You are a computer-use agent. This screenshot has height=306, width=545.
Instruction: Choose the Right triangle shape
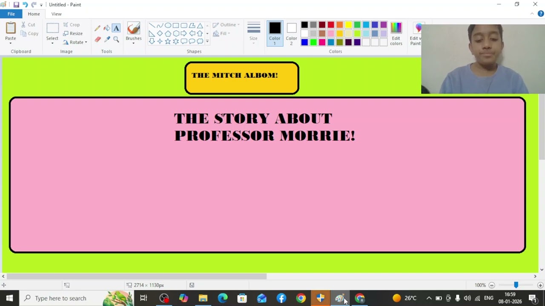pyautogui.click(x=152, y=34)
